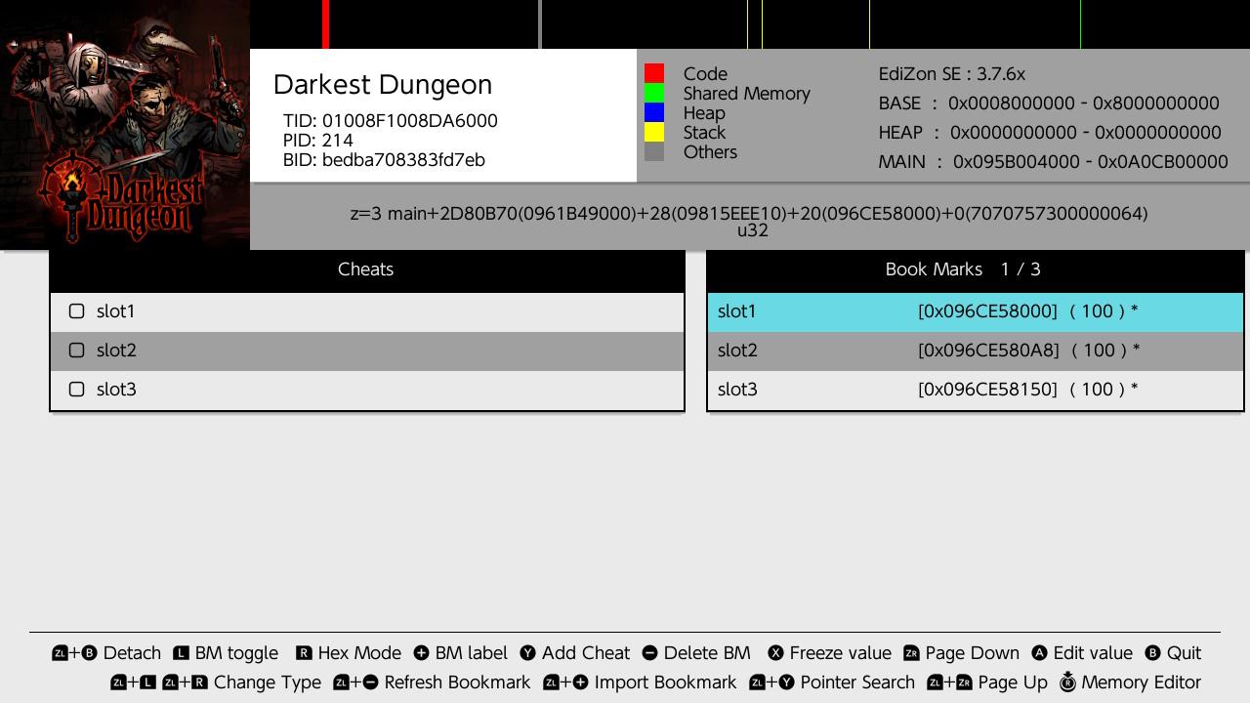Image resolution: width=1250 pixels, height=703 pixels.
Task: Click the blue Heap legend swatch
Action: click(654, 112)
